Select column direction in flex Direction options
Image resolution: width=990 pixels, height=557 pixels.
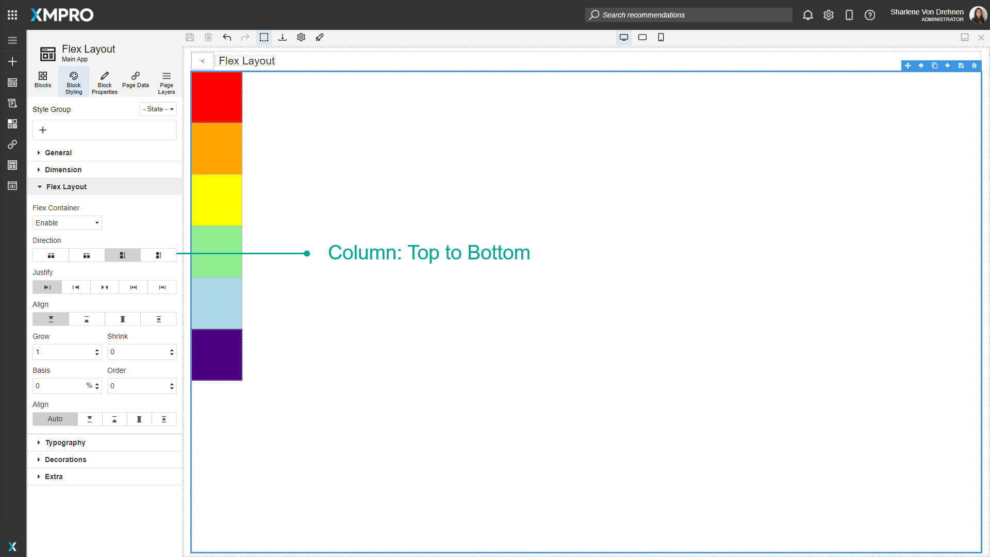click(x=122, y=255)
